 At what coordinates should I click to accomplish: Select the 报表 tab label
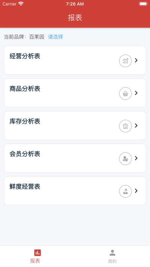pyautogui.click(x=35, y=261)
